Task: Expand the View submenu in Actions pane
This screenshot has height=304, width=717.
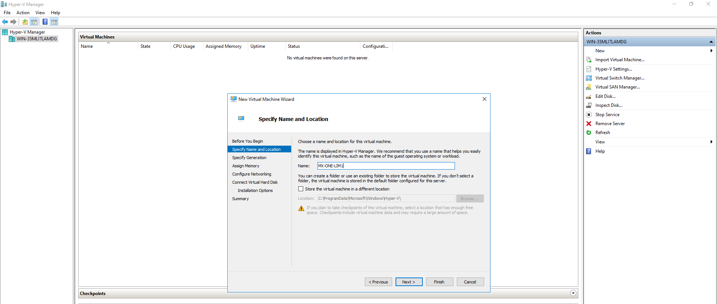Action: [x=711, y=142]
